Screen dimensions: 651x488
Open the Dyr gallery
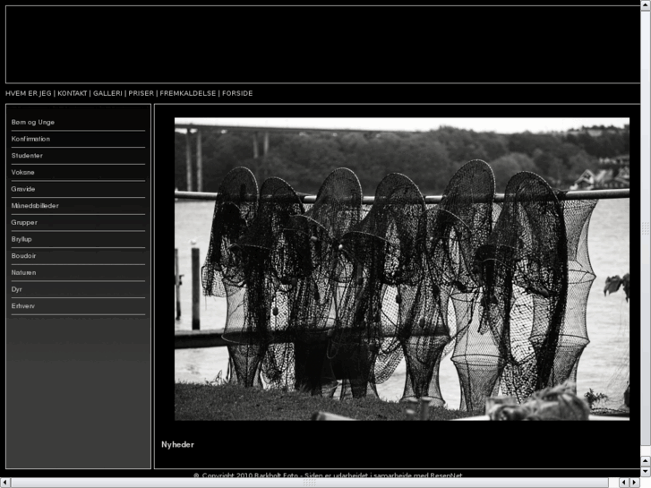17,289
